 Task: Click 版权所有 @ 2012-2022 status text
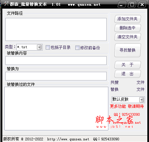(23, 139)
